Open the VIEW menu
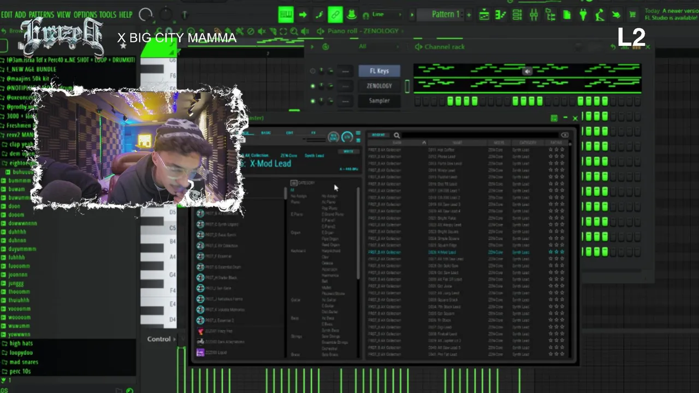Image resolution: width=699 pixels, height=393 pixels. (64, 15)
